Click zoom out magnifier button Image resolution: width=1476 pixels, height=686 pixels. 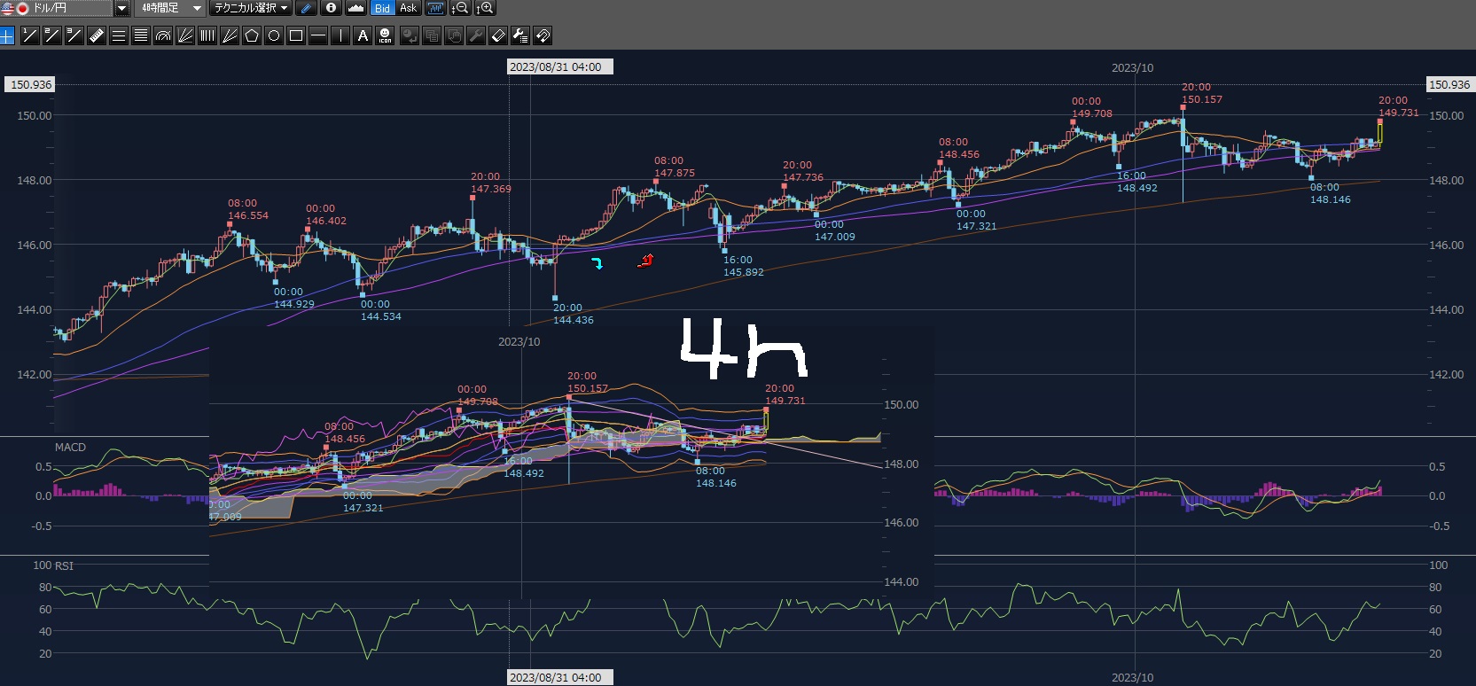pyautogui.click(x=460, y=8)
